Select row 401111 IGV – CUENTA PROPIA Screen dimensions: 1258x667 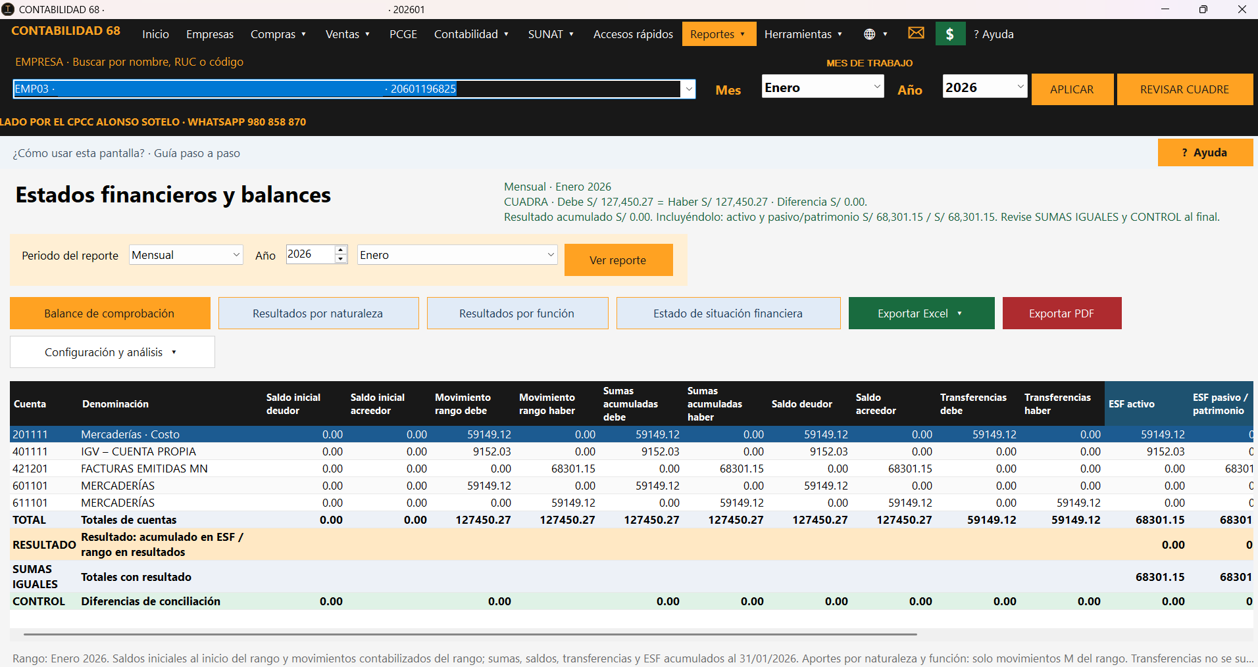(x=632, y=451)
